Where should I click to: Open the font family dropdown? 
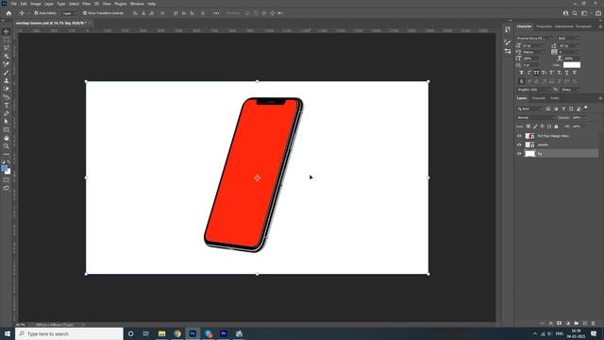tap(534, 38)
